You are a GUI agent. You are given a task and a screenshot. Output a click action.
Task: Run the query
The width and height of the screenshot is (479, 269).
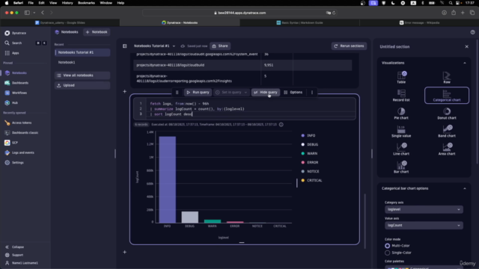pos(198,93)
